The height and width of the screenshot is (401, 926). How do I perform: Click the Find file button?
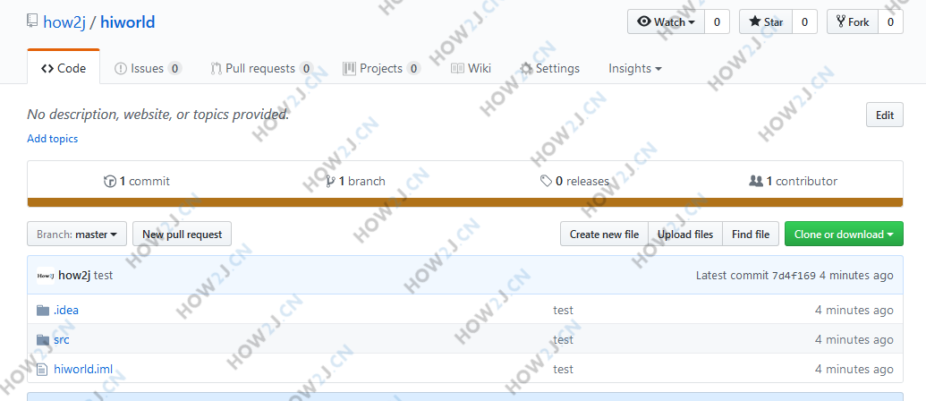(751, 235)
